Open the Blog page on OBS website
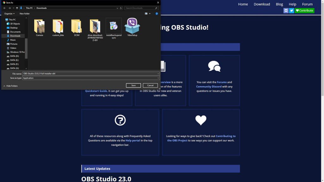The image size is (324, 182). coord(279,4)
